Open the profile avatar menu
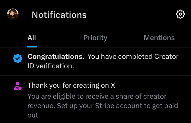The height and width of the screenshot is (123, 191). click(x=13, y=14)
